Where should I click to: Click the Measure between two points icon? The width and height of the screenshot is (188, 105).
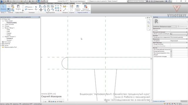(x=65, y=10)
